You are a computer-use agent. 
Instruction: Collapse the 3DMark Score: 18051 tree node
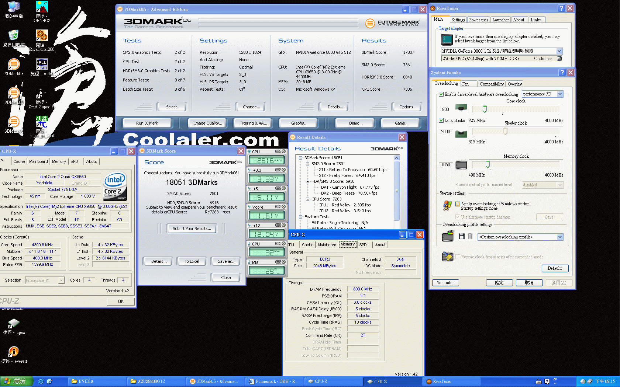[300, 158]
